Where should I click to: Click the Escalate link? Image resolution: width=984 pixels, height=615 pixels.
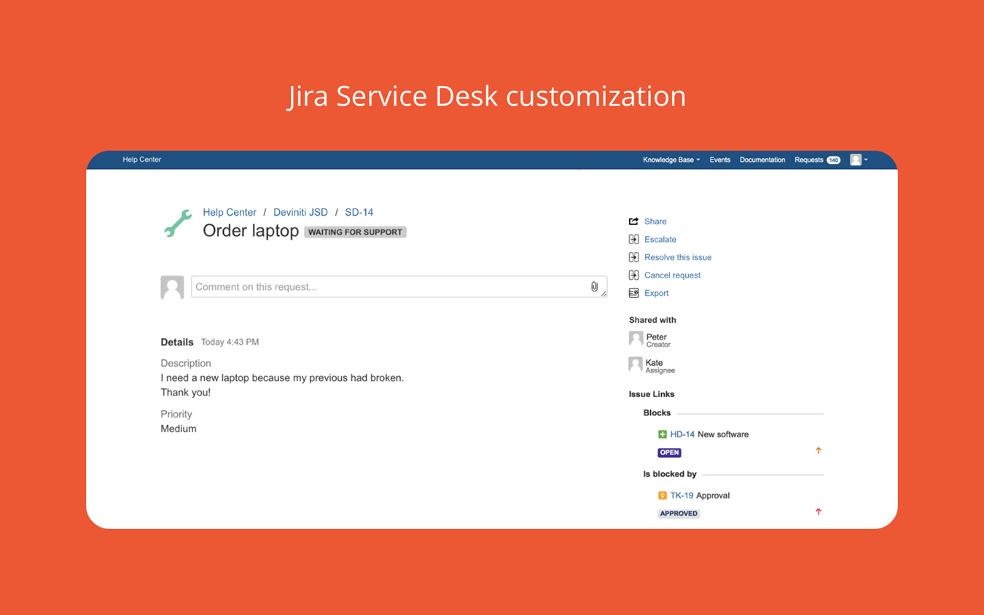660,239
